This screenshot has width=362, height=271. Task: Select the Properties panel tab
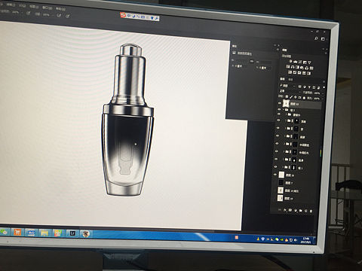click(x=235, y=46)
